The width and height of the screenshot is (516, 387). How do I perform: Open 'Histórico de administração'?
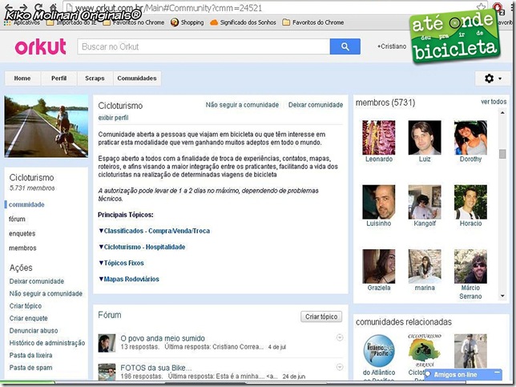47,343
